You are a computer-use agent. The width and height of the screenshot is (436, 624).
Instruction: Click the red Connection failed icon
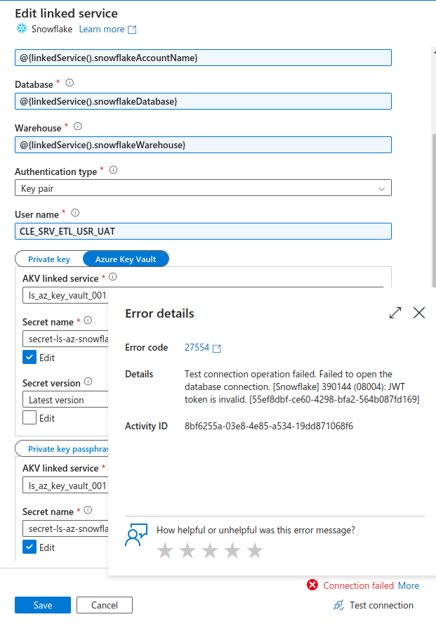tap(312, 585)
